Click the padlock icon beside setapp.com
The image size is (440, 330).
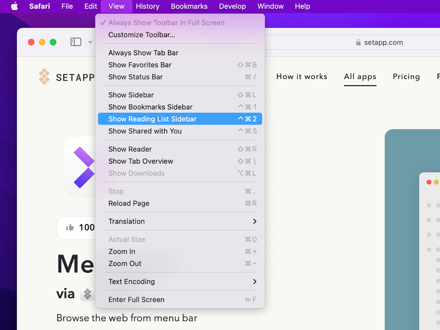pyautogui.click(x=358, y=42)
